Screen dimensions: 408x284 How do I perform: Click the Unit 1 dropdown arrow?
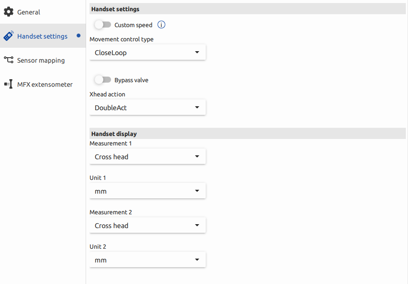point(197,190)
